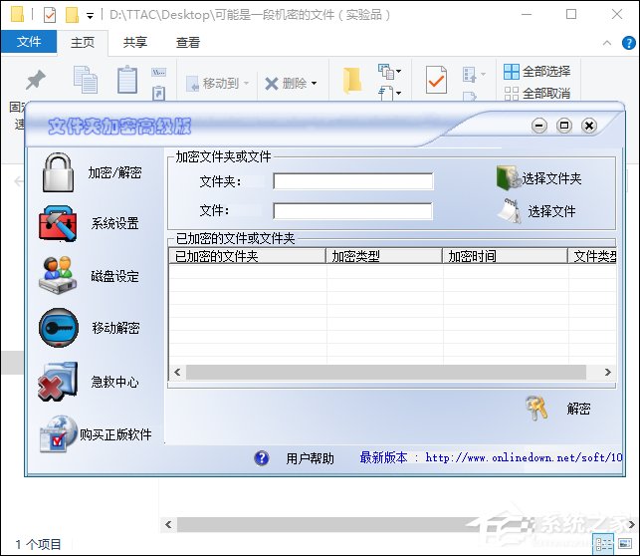The height and width of the screenshot is (556, 640).
Task: Click encrypted list scroll right arrow
Action: (x=608, y=372)
